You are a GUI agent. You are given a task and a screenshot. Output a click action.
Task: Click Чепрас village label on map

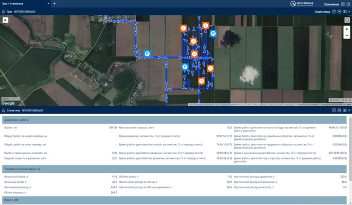click(82, 61)
